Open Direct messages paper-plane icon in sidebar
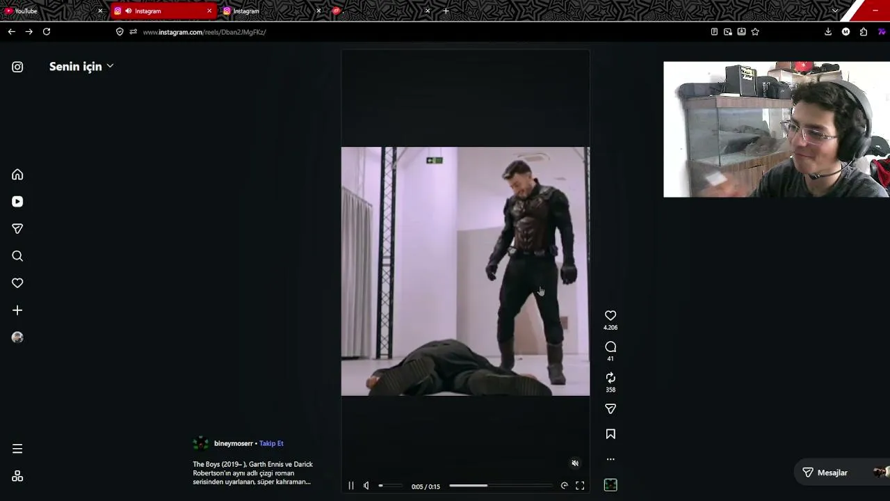This screenshot has height=501, width=890. [17, 229]
